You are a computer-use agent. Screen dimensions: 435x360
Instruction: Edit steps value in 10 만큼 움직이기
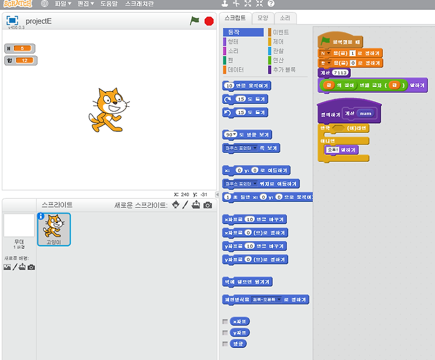tap(229, 86)
